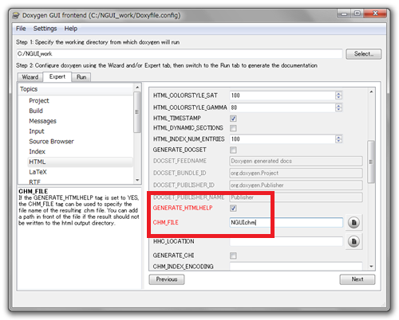
Task: Close the Doxygen GUI frontend window
Action: (x=375, y=14)
